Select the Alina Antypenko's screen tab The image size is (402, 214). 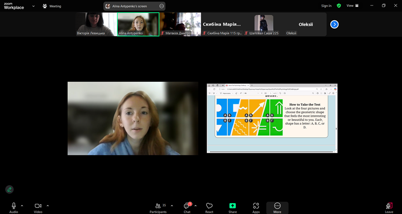(x=134, y=6)
